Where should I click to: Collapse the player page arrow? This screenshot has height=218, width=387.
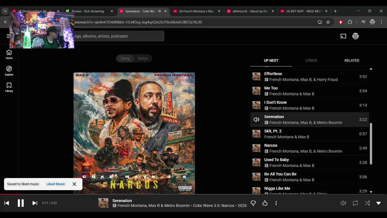point(379,203)
